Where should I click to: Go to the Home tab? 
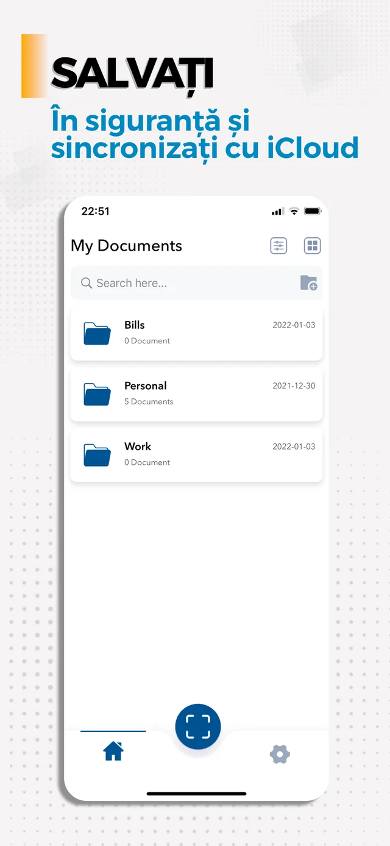point(113,751)
